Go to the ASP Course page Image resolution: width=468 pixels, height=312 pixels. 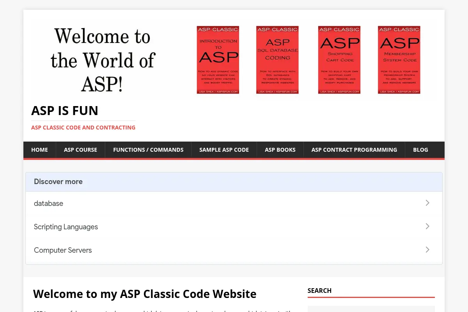click(x=81, y=150)
